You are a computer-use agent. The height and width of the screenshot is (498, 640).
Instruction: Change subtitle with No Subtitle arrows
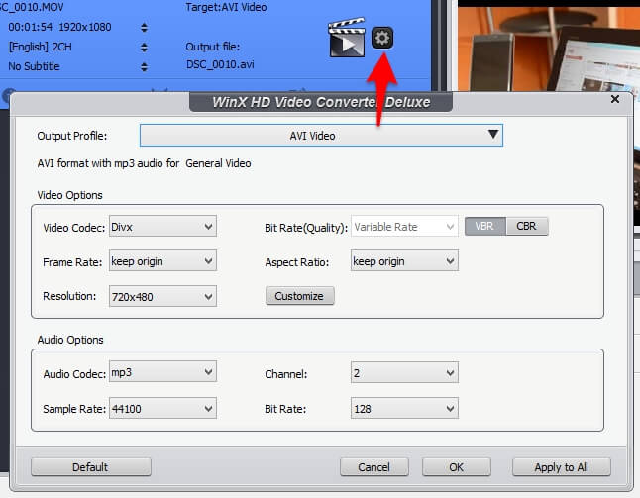coord(144,67)
